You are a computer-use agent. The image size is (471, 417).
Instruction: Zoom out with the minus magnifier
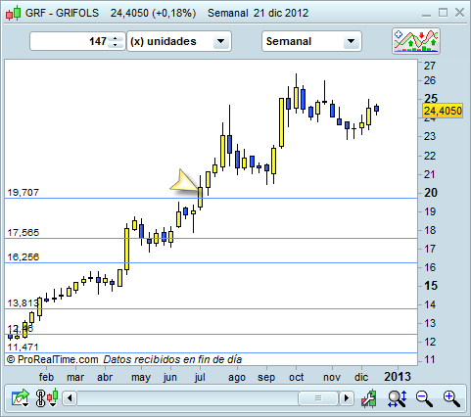click(x=424, y=398)
